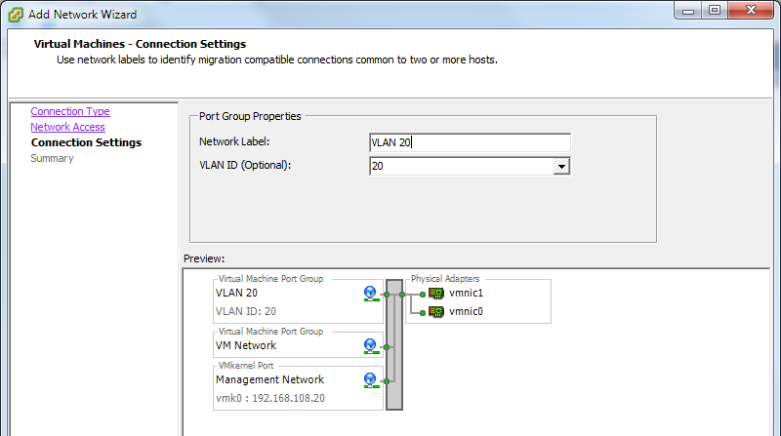The image size is (781, 436).
Task: Click the vSwitch bar in the preview
Action: [x=394, y=345]
